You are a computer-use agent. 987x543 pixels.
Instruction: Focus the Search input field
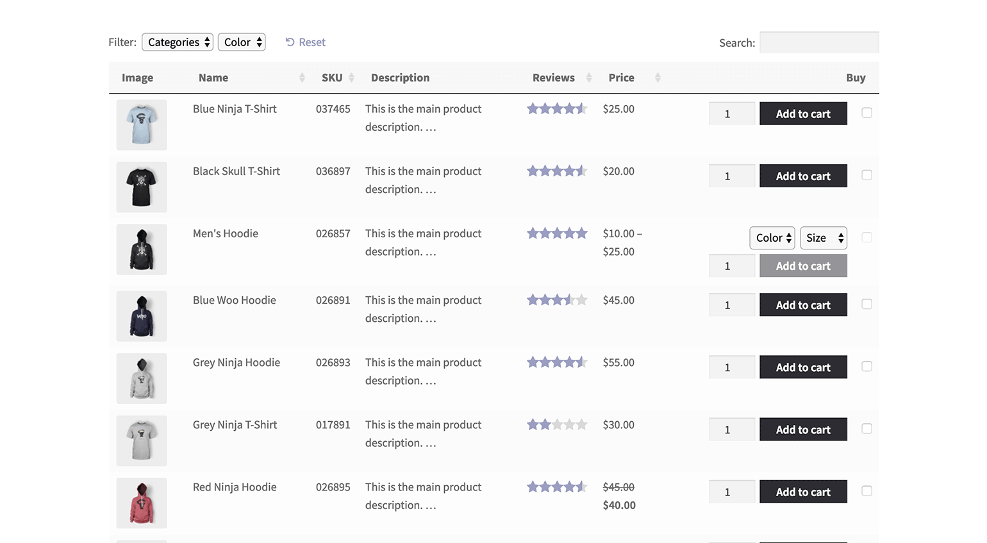point(819,43)
